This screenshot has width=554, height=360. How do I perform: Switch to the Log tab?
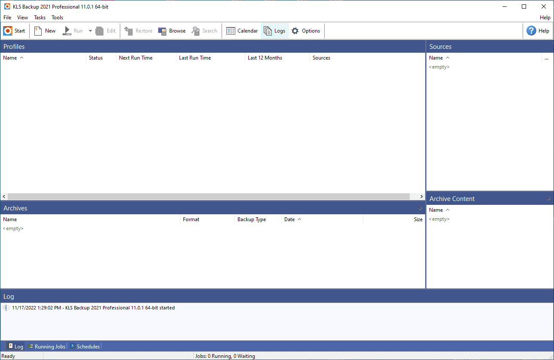tap(15, 346)
